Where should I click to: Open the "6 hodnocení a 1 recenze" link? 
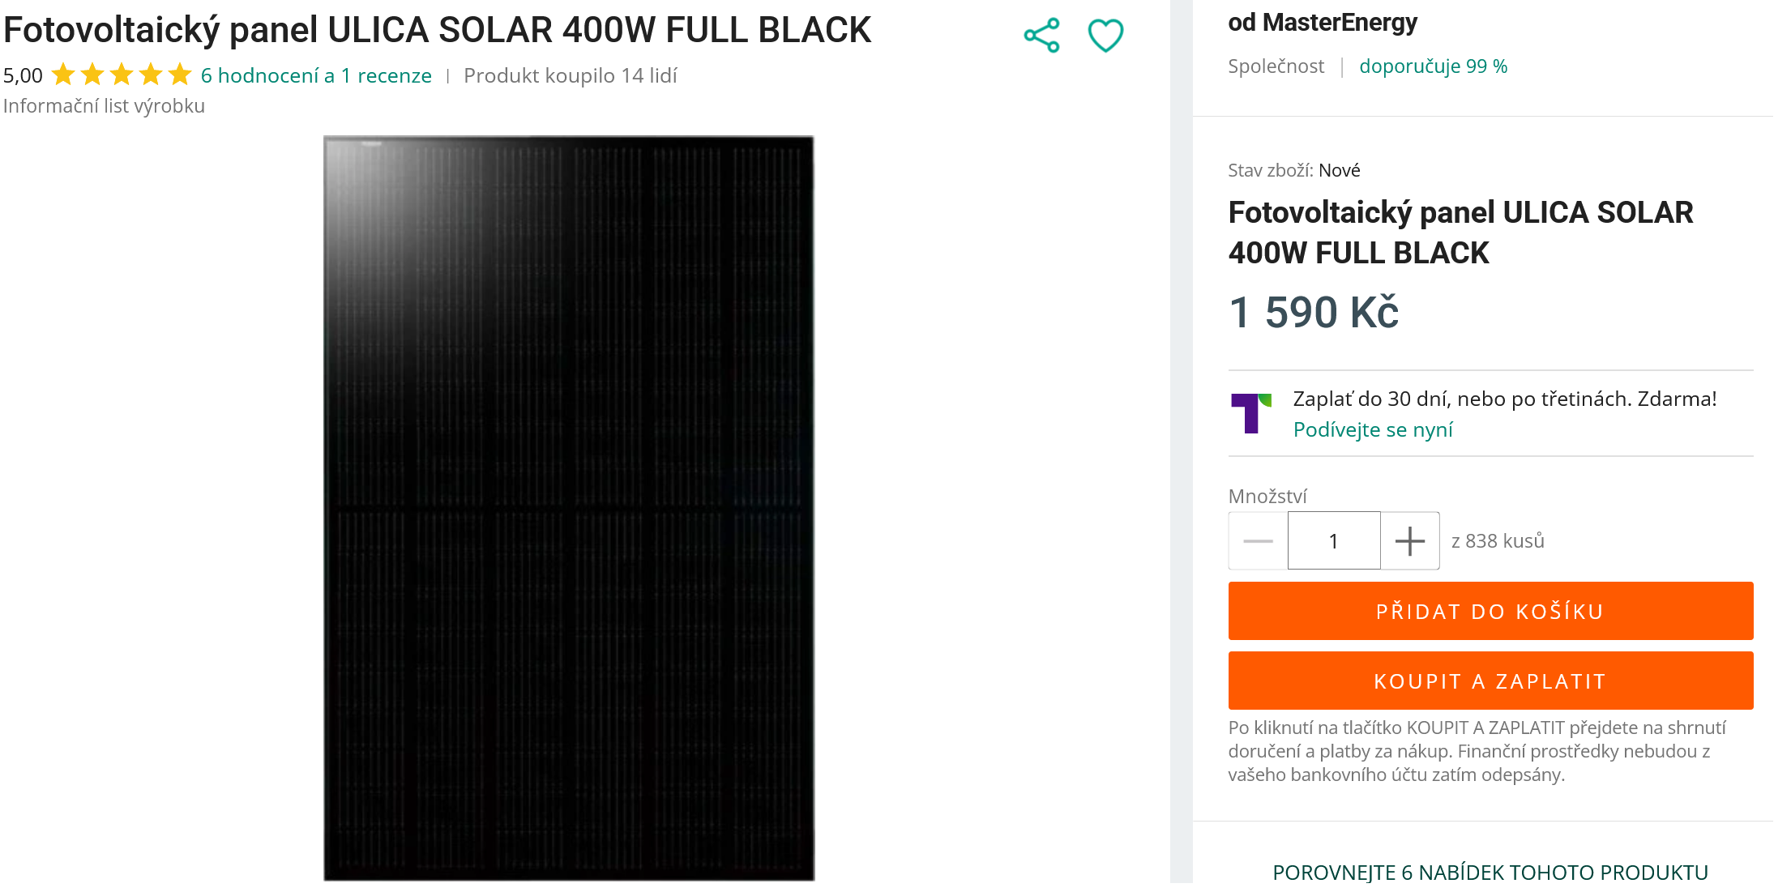(x=316, y=76)
